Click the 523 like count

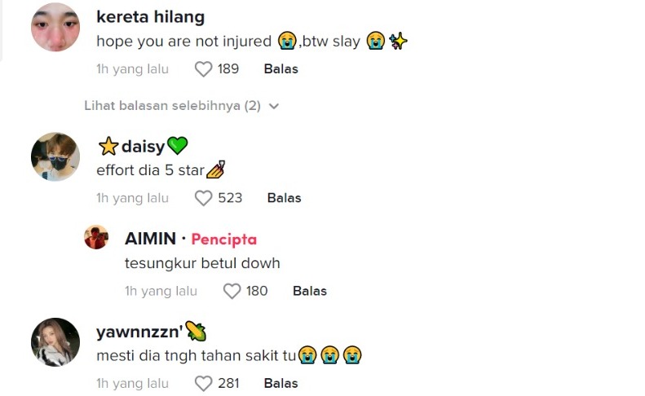click(230, 198)
